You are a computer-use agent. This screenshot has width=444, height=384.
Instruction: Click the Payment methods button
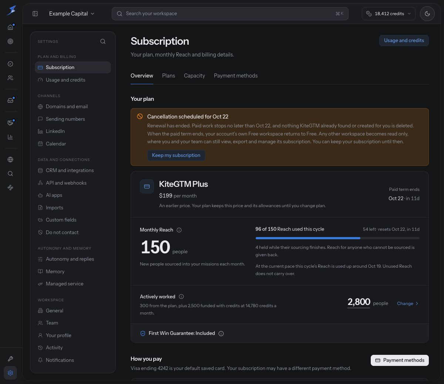click(400, 360)
